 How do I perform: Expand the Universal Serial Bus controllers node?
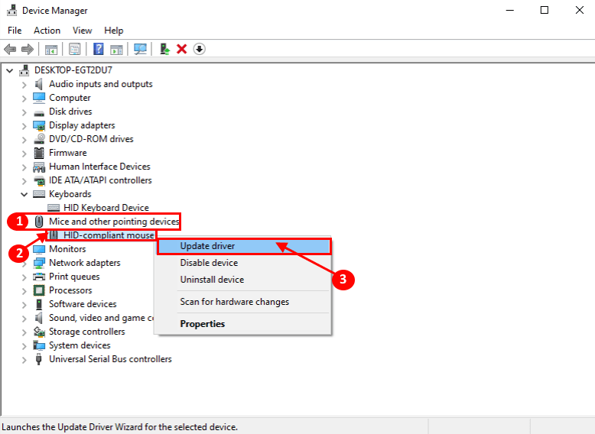tap(24, 359)
